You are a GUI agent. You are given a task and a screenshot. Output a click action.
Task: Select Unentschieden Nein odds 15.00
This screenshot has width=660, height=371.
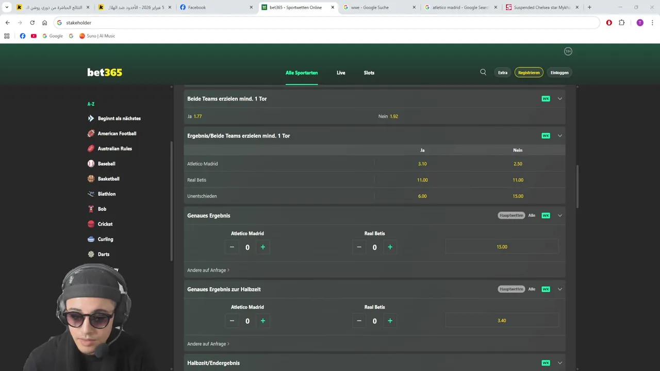click(518, 196)
